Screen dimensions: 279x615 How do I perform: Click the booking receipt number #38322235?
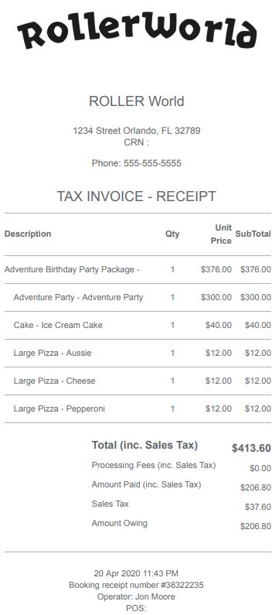tap(136, 585)
